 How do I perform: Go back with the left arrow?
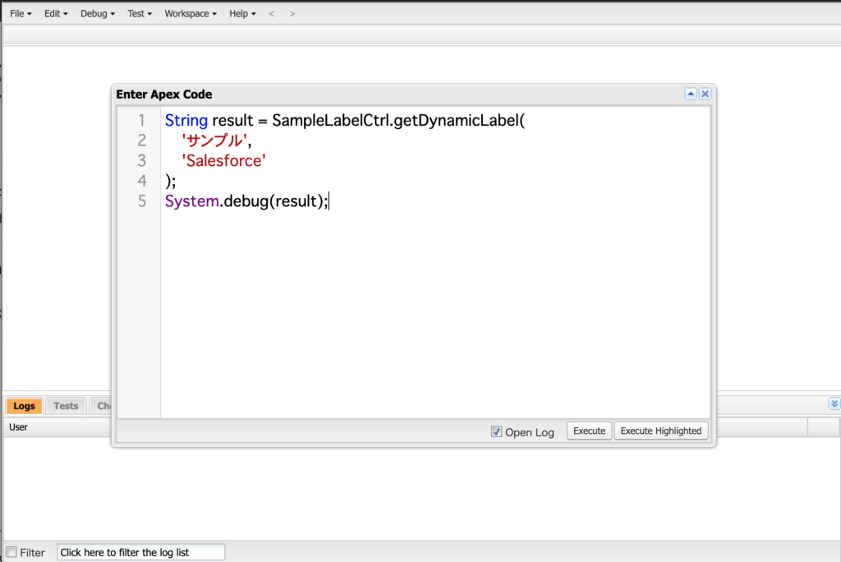tap(272, 14)
